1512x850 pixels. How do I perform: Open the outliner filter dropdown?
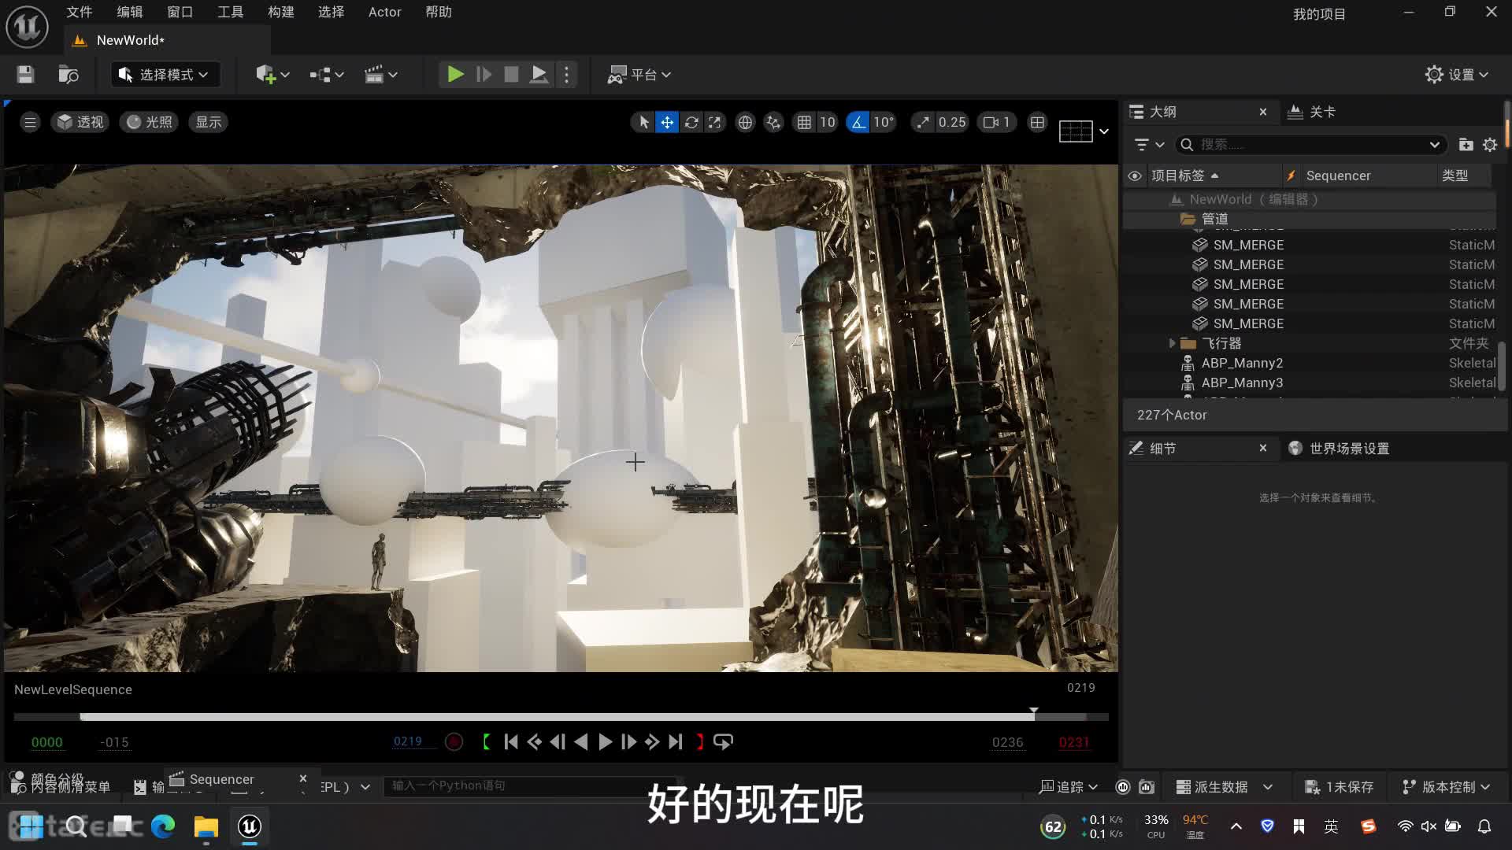(1149, 145)
